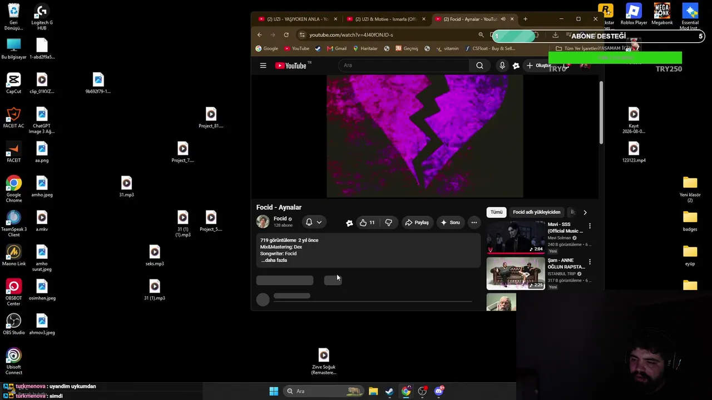Click the Windows taskbar 'Ara' search box

point(323,391)
